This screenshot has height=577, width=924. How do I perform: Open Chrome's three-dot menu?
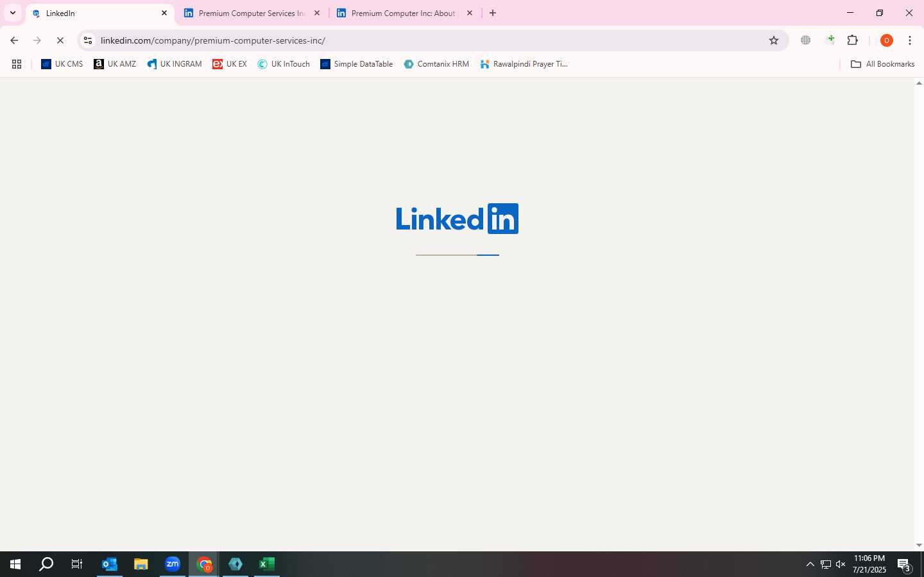(x=910, y=40)
